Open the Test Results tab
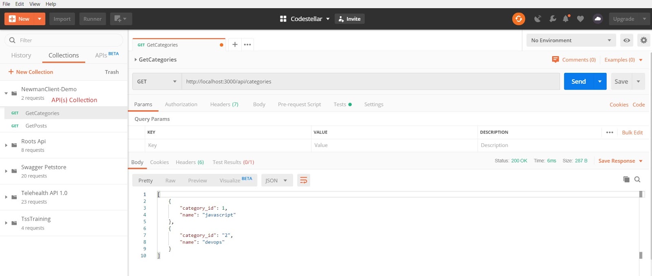The image size is (652, 276). (233, 162)
